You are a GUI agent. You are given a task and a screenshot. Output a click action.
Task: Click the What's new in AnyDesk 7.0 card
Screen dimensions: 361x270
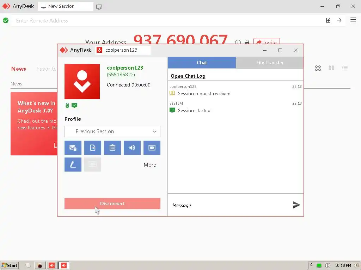coord(34,124)
